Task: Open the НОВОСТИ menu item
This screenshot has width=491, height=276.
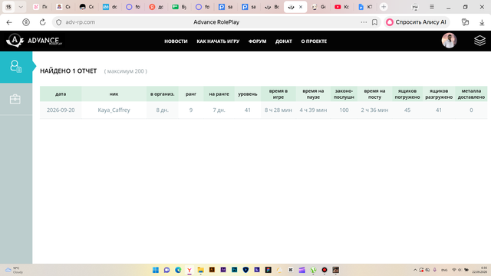Action: [x=176, y=41]
